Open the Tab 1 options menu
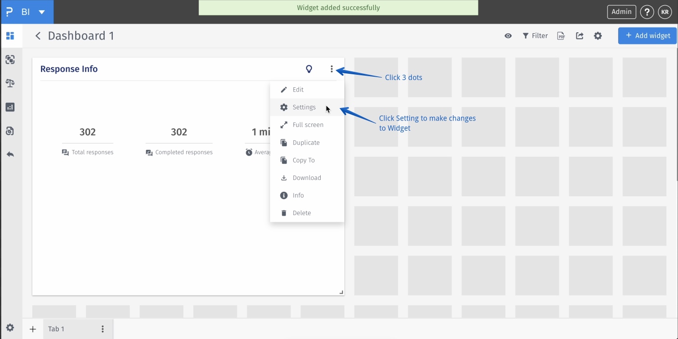The image size is (678, 339). [103, 329]
